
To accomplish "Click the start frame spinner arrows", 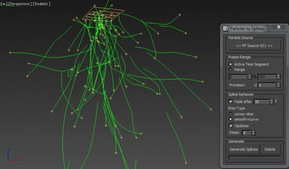I will click(250, 76).
